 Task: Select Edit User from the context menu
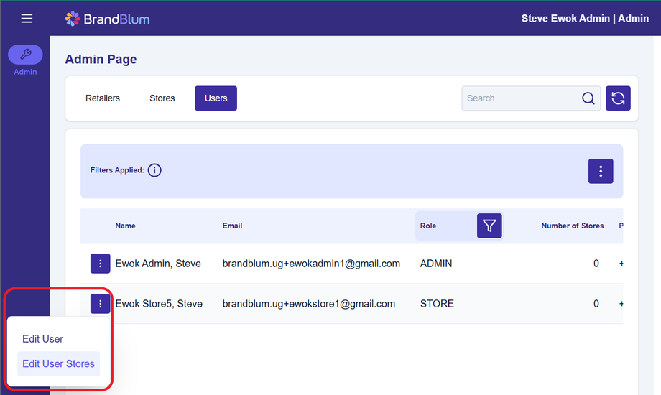click(43, 339)
